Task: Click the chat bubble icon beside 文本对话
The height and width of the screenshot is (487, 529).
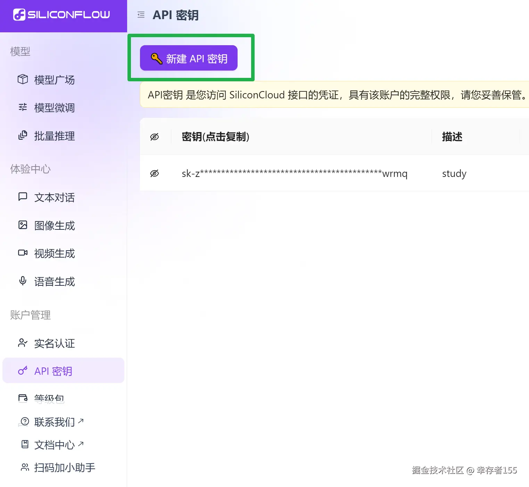Action: point(23,197)
